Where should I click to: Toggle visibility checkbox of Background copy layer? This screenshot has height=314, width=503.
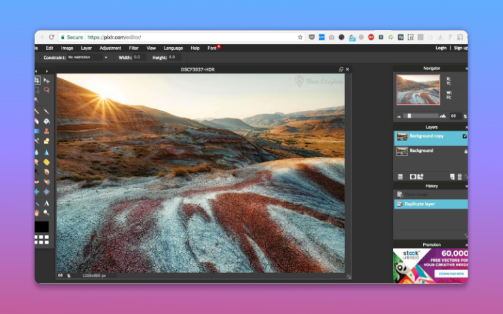click(464, 136)
